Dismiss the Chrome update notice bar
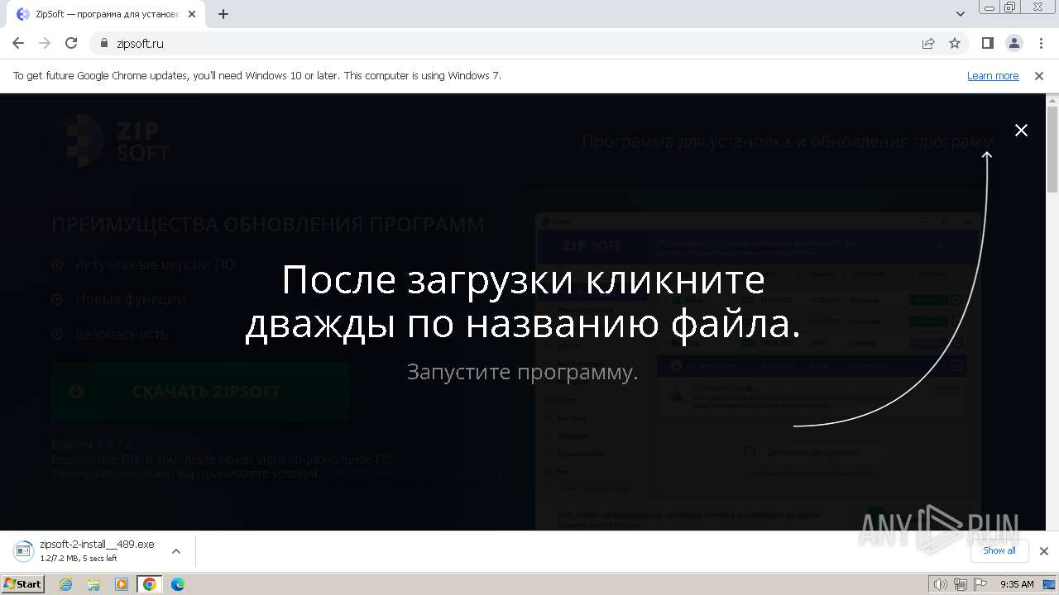This screenshot has width=1059, height=595. (1039, 75)
